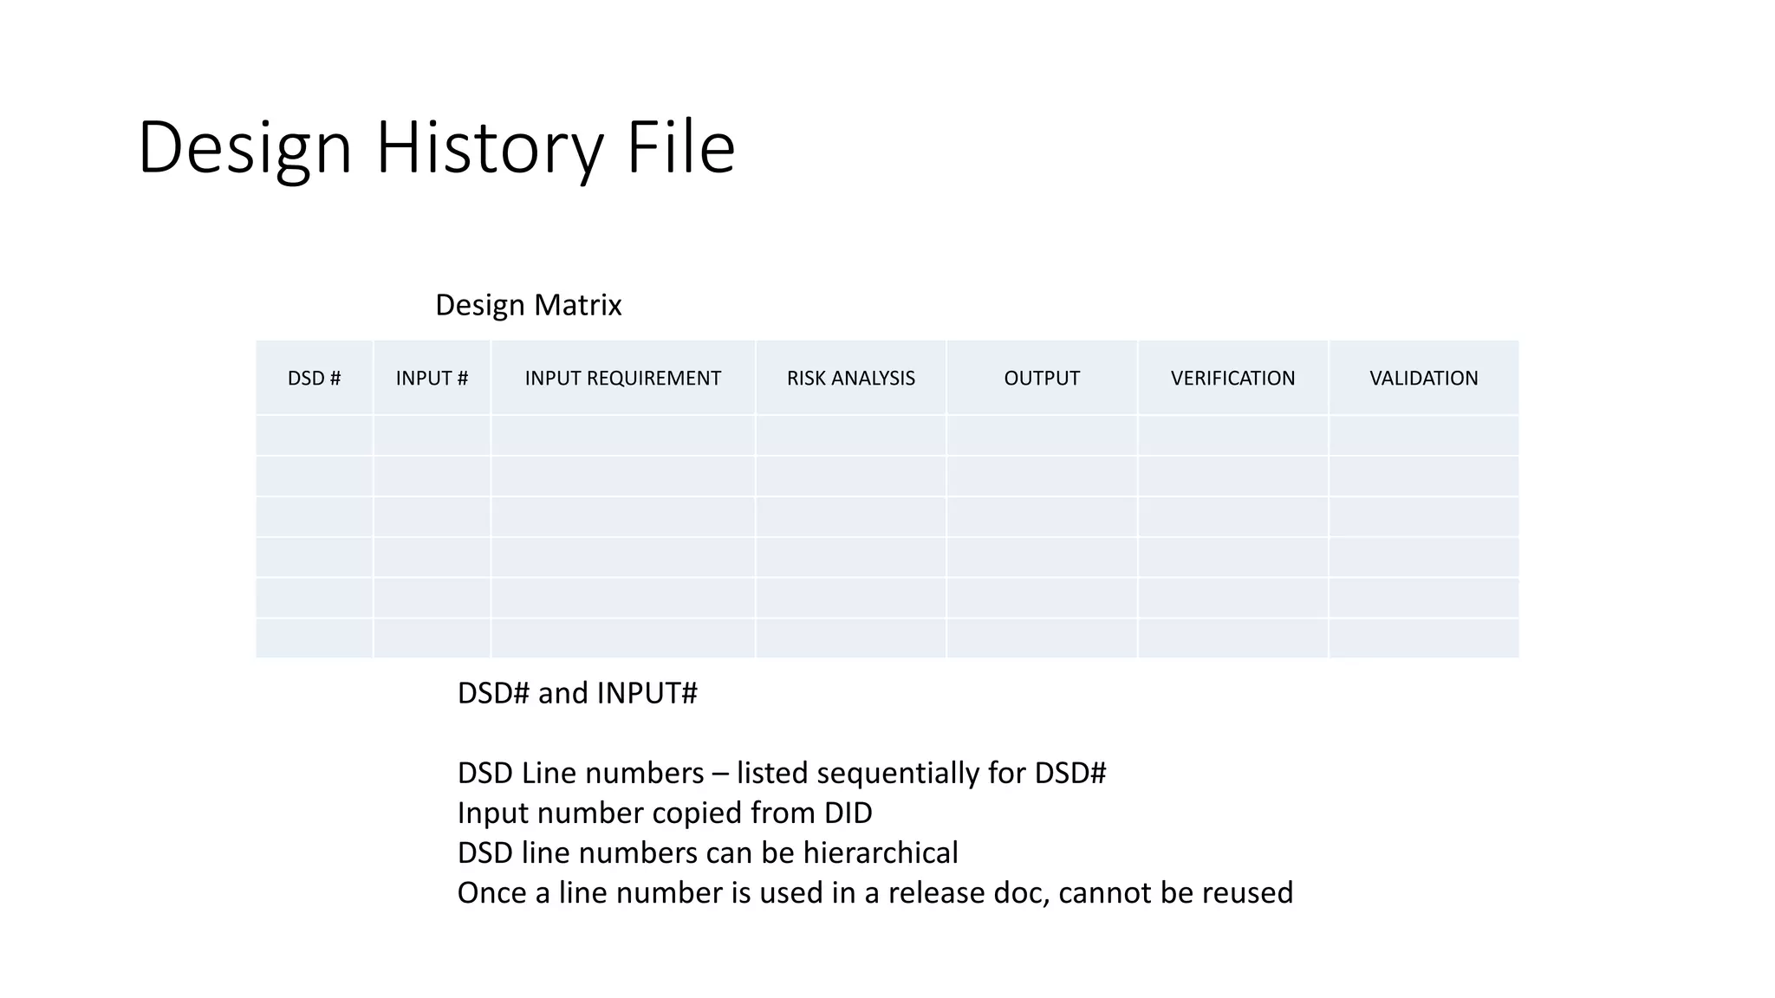The width and height of the screenshot is (1775, 998).
Task: Select the DSD # column header
Action: click(x=314, y=379)
